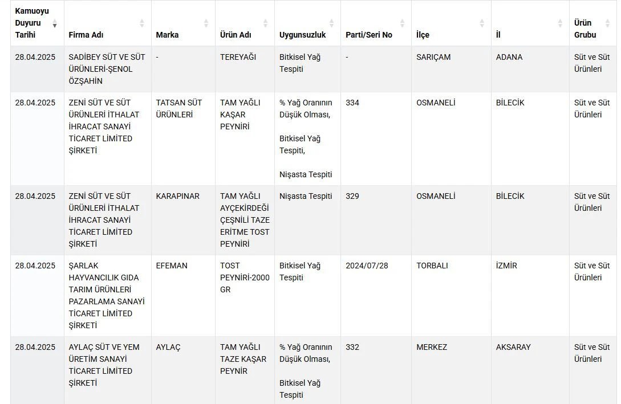Select the SADİBEY SÜT firm name cell
621x404 pixels.
coord(107,69)
